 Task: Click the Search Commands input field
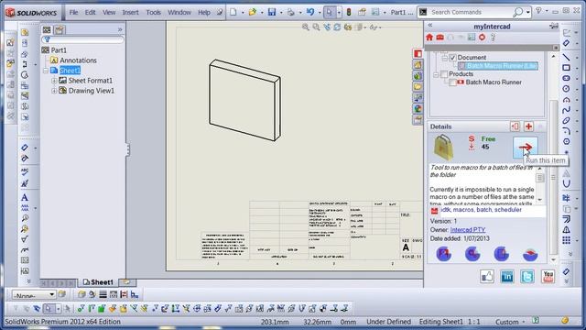pyautogui.click(x=471, y=12)
